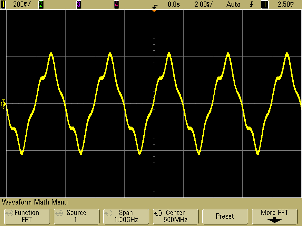Click the channel 1 ground level marker

(3, 104)
